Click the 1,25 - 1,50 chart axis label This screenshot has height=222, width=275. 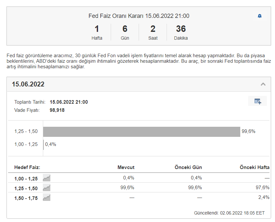26,131
